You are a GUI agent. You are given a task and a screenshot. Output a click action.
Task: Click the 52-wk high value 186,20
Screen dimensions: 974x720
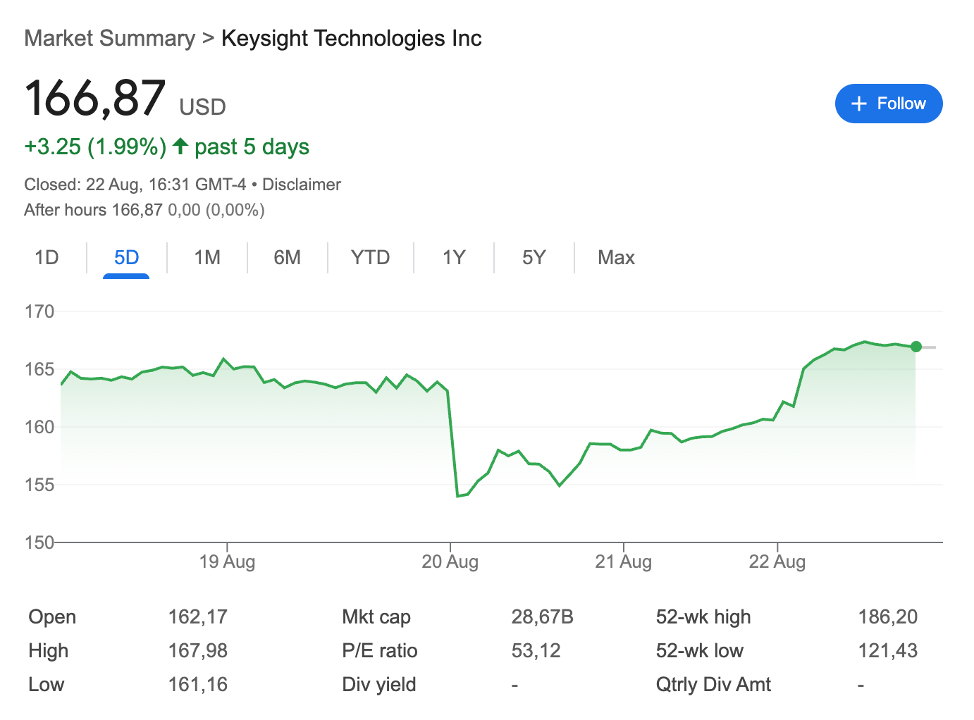[x=888, y=616]
